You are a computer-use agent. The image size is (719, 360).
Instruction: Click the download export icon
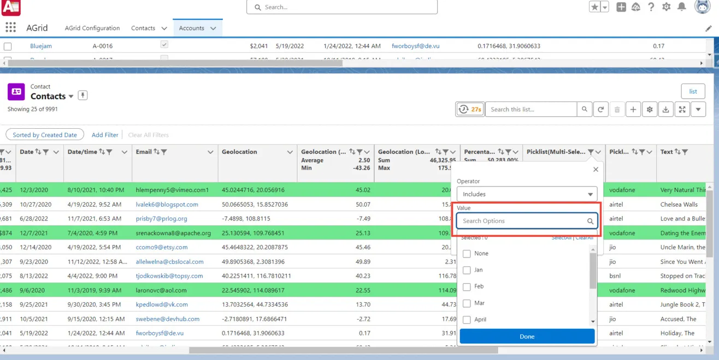click(x=665, y=109)
